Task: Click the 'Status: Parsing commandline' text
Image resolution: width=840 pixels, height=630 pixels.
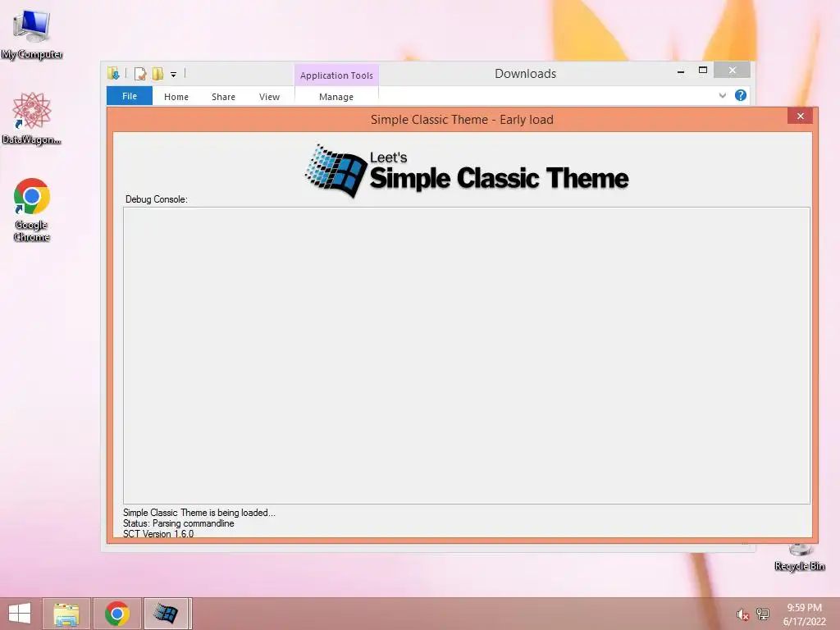Action: point(178,523)
